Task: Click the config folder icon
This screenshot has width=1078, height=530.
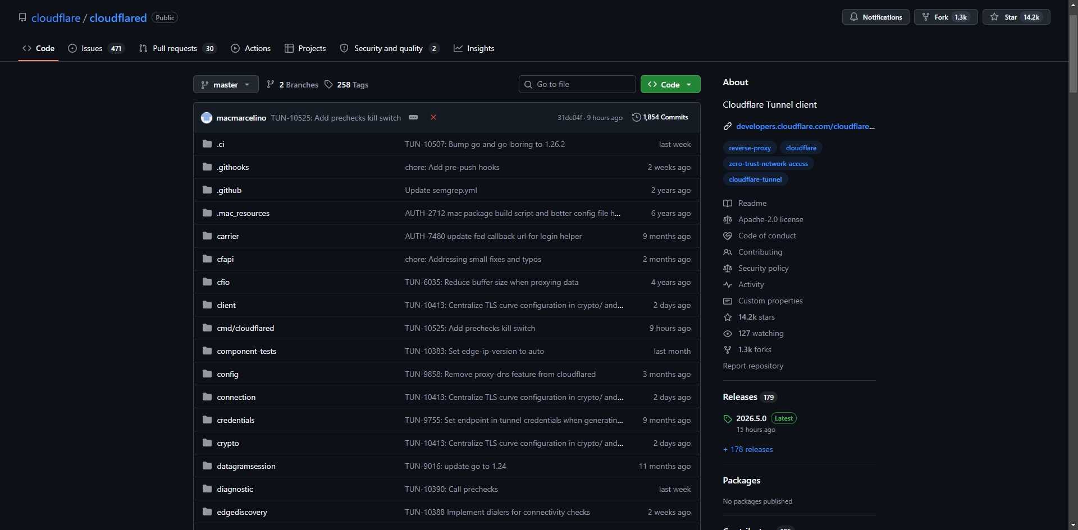Action: point(207,374)
